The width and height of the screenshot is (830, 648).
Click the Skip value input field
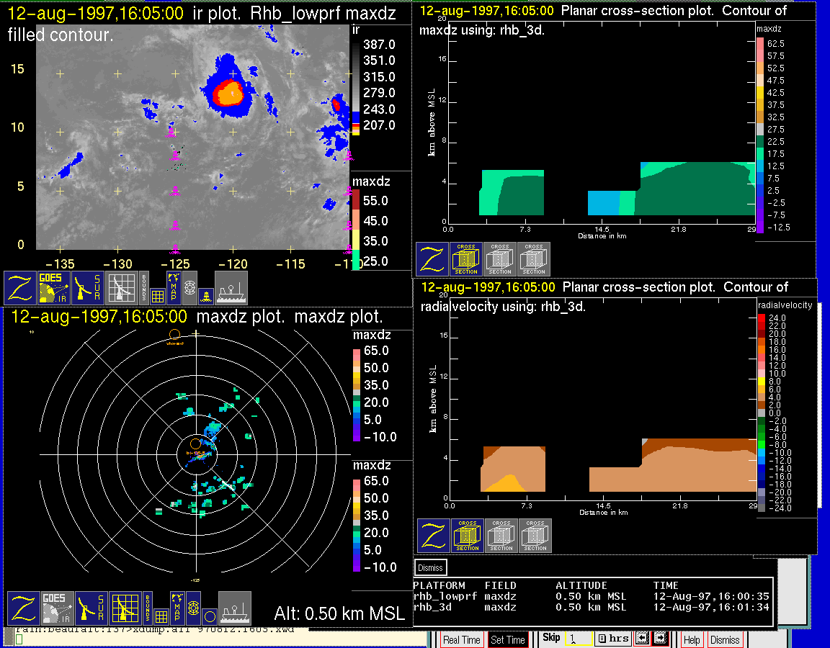pyautogui.click(x=578, y=639)
